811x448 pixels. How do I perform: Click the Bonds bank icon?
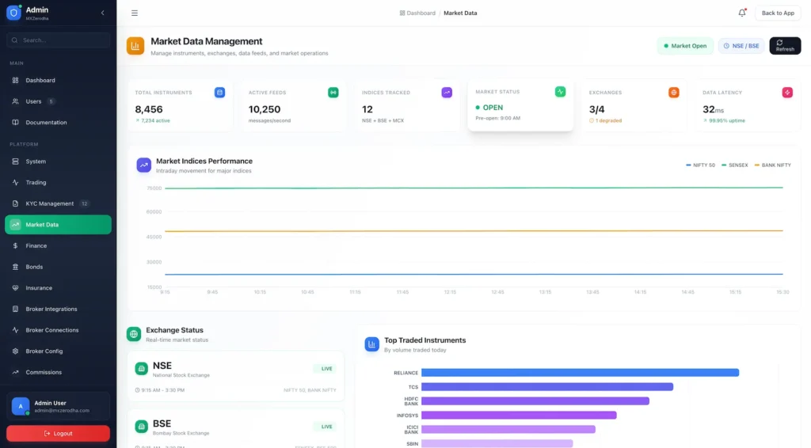(x=15, y=267)
